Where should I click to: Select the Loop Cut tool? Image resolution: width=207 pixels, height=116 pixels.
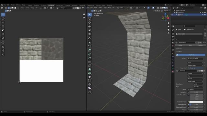[x=90, y=62]
